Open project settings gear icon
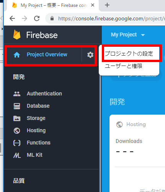This screenshot has height=192, width=165. coord(90,55)
